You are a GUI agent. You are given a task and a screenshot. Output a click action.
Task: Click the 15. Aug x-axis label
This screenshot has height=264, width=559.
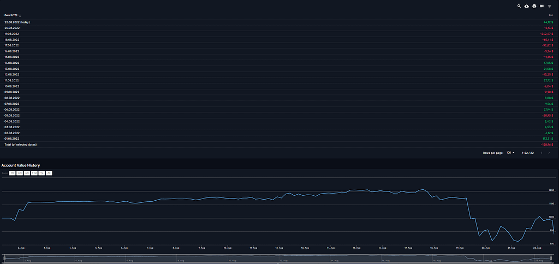tap(356, 247)
